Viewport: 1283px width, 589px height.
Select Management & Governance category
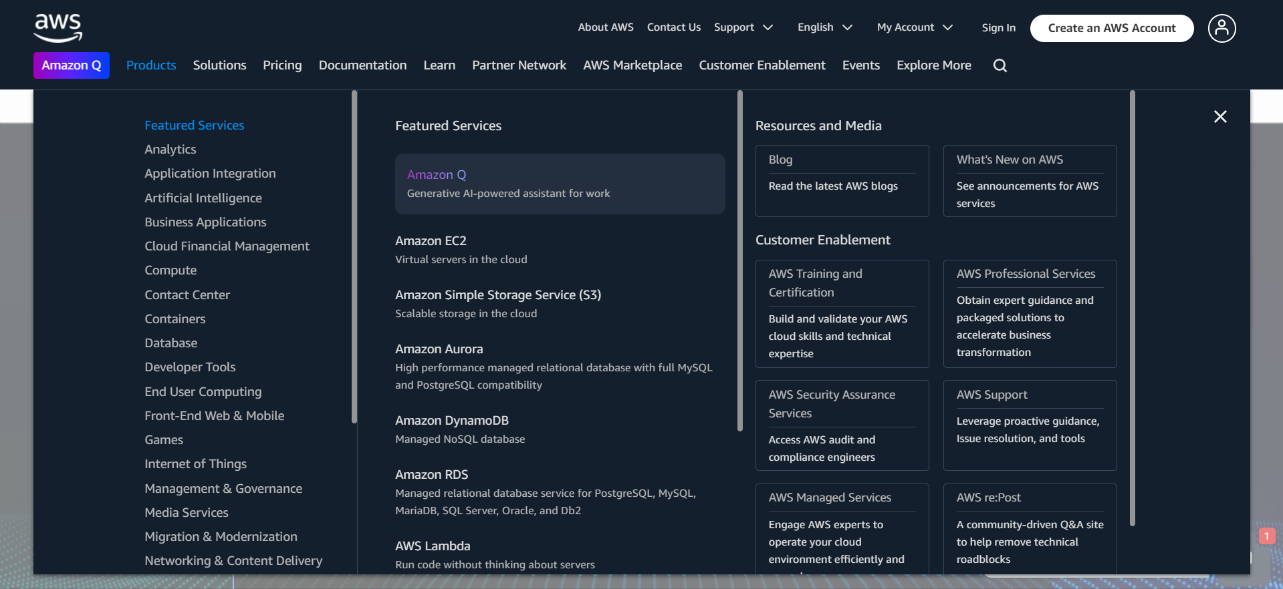coord(223,489)
